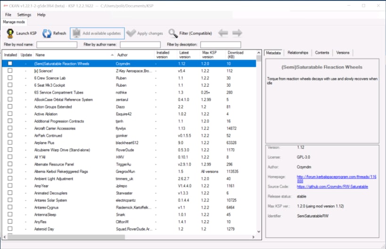This screenshot has width=386, height=249.
Task: Sort by the Latest version column header
Action: [189, 55]
